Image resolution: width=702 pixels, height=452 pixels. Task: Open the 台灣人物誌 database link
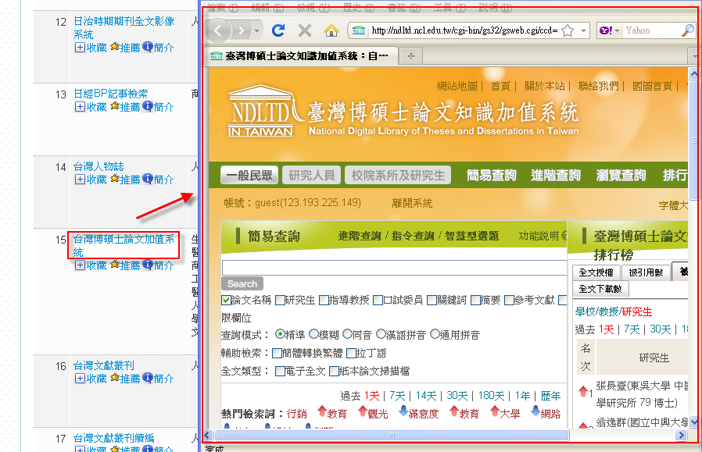pos(98,166)
